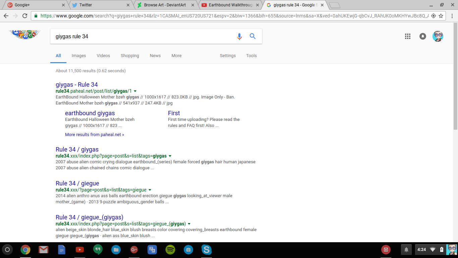Reload the current page
The width and height of the screenshot is (458, 258).
(x=25, y=16)
